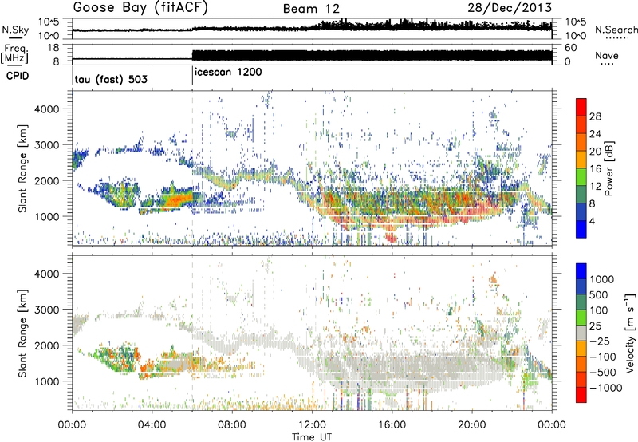Click the '28' power colorbar tick label
Image resolution: width=638 pixels, height=442 pixels.
[595, 116]
